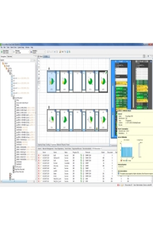Image resolution: width=153 pixels, height=230 pixels.
Task: Expand the Analytics perspective dropdown arrow
Action: pyautogui.click(x=44, y=52)
